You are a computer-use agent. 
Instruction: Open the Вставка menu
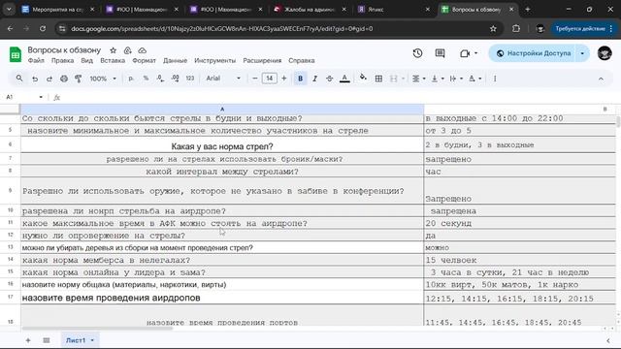pyautogui.click(x=113, y=60)
